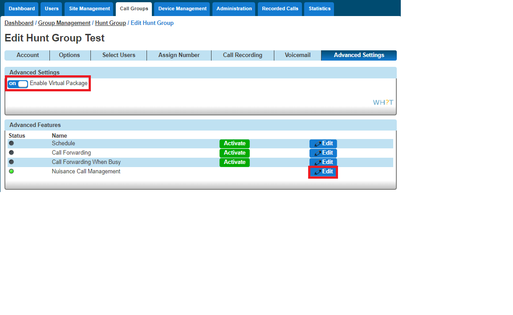Go to the Site Management tab

[x=90, y=9]
